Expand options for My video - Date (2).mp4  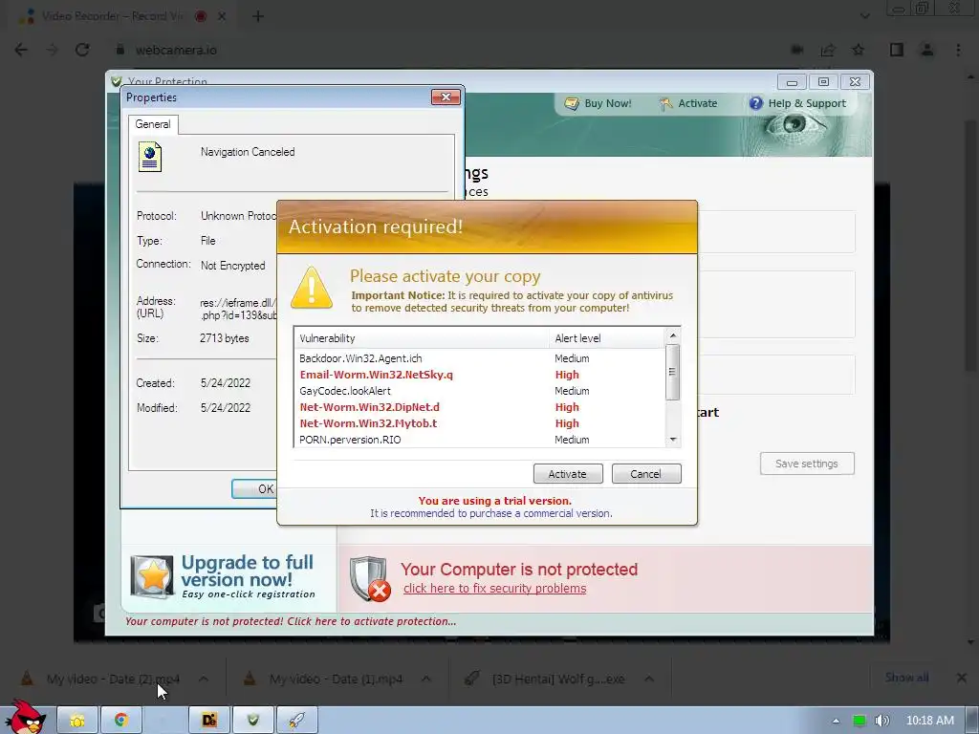(x=204, y=679)
